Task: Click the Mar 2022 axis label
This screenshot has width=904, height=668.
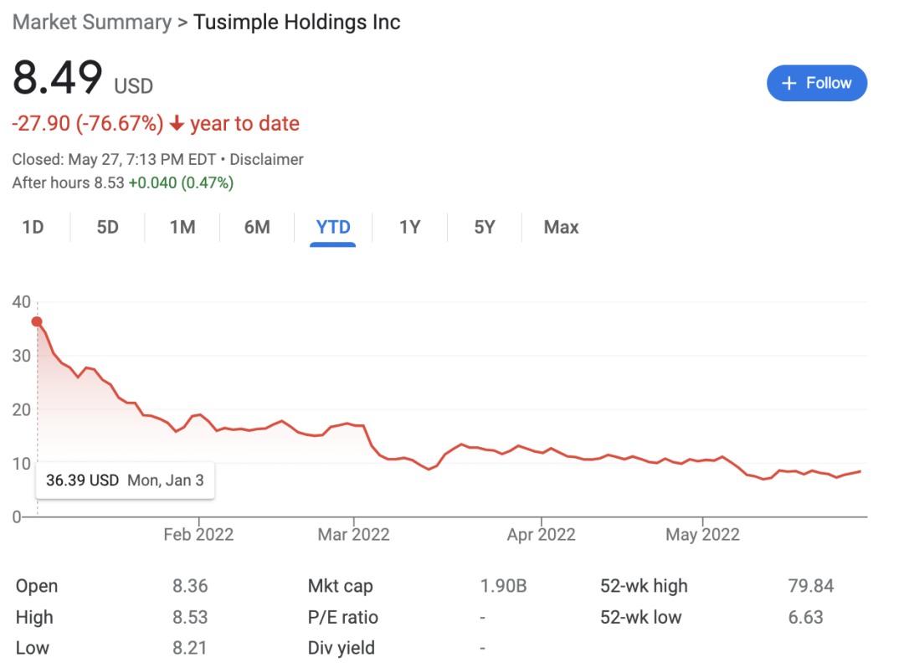Action: tap(353, 534)
